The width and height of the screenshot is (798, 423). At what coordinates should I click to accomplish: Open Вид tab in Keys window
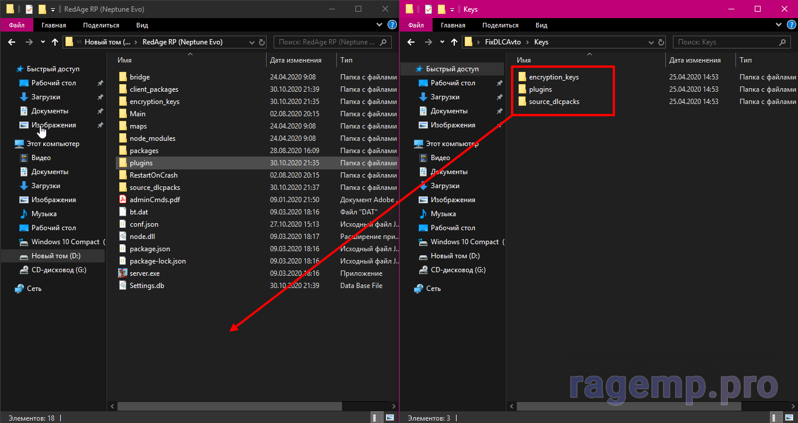coord(541,25)
